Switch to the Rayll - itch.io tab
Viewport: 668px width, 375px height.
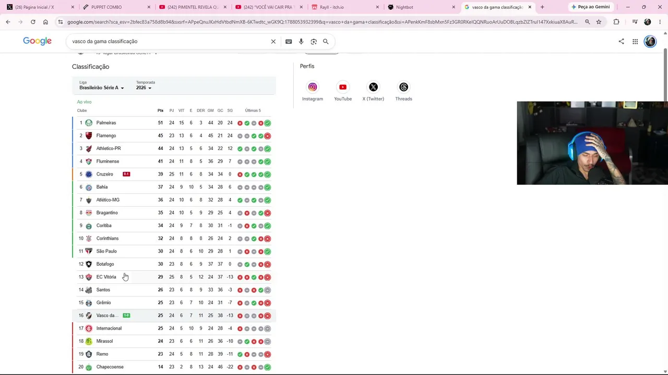pos(344,7)
